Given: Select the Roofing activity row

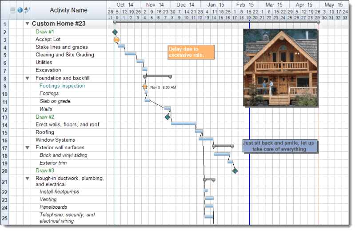Looking at the screenshot, I should click(x=45, y=132).
